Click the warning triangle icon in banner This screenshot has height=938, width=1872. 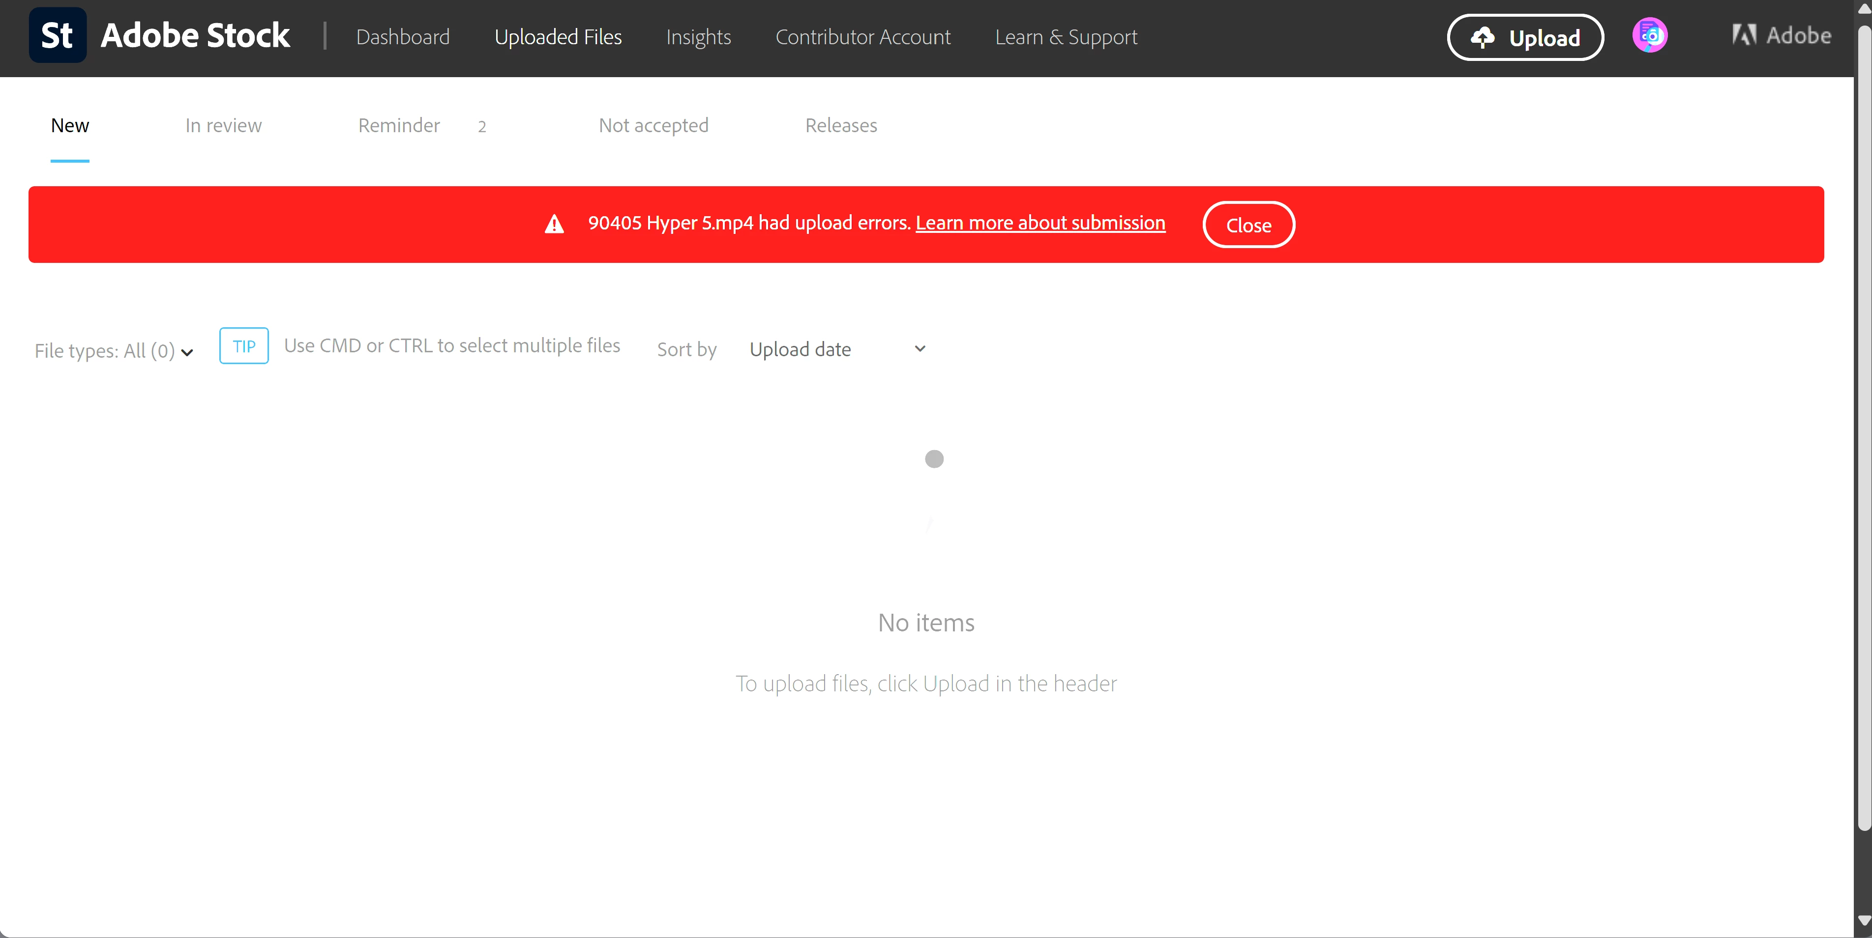click(555, 225)
